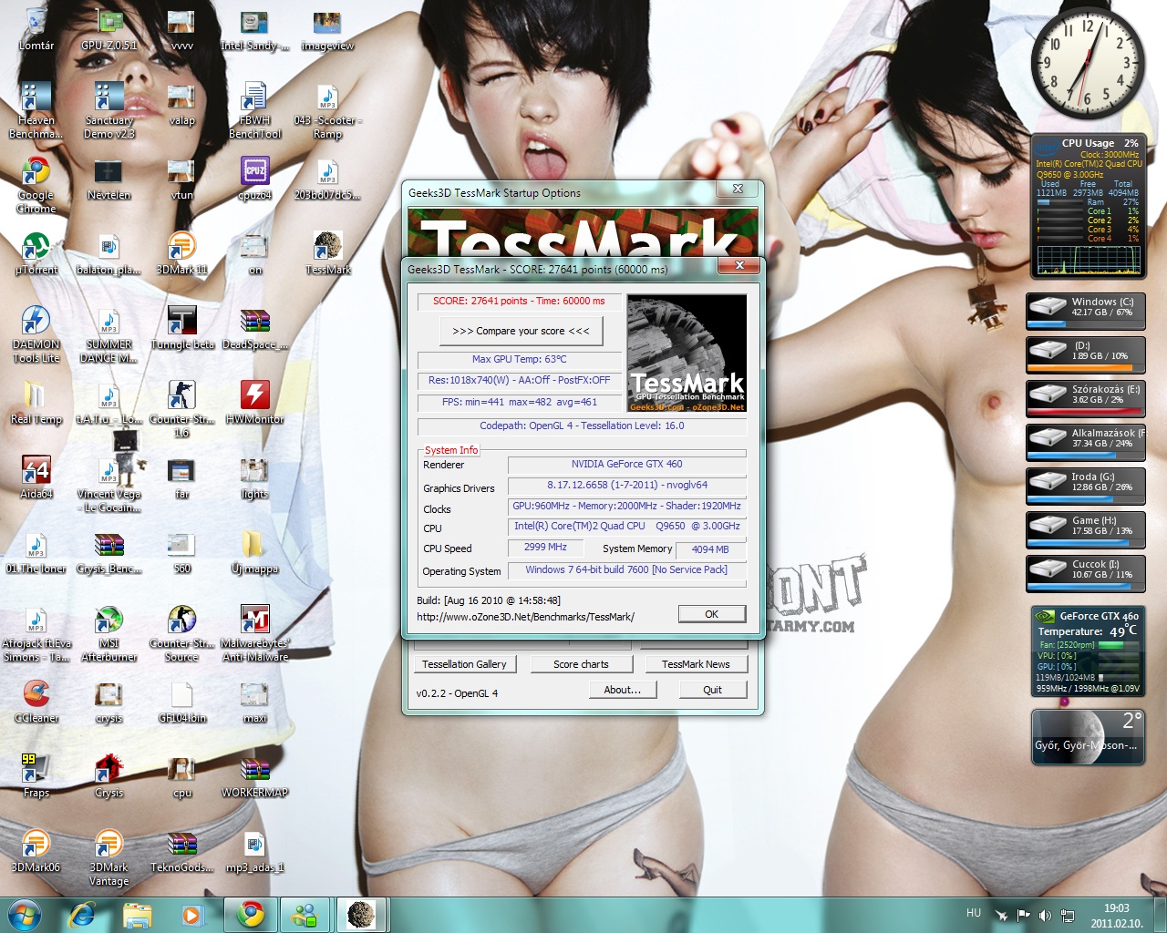Image resolution: width=1167 pixels, height=933 pixels.
Task: Open the Győr weather gadget
Action: point(1088,737)
